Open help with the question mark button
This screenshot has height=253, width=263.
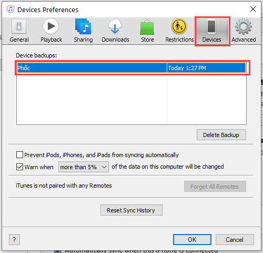(x=14, y=239)
